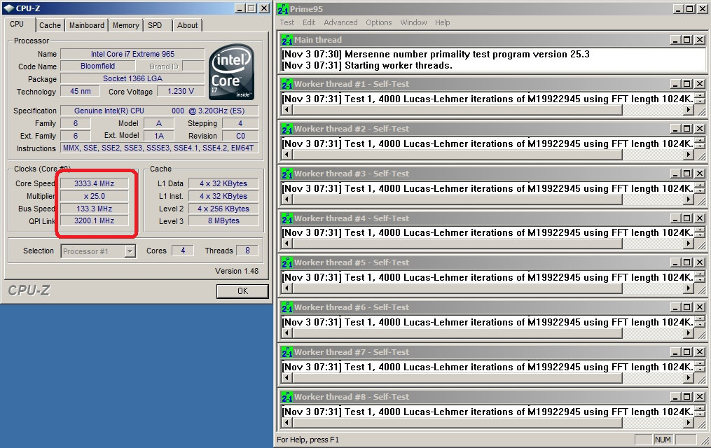Select the CPU tab
Image resolution: width=711 pixels, height=448 pixels.
[18, 24]
